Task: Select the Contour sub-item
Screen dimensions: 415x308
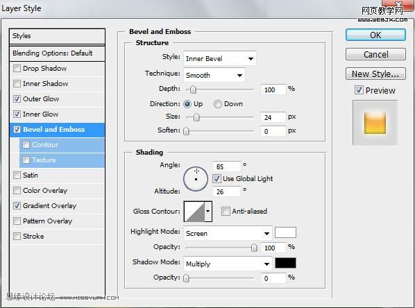Action: (45, 145)
